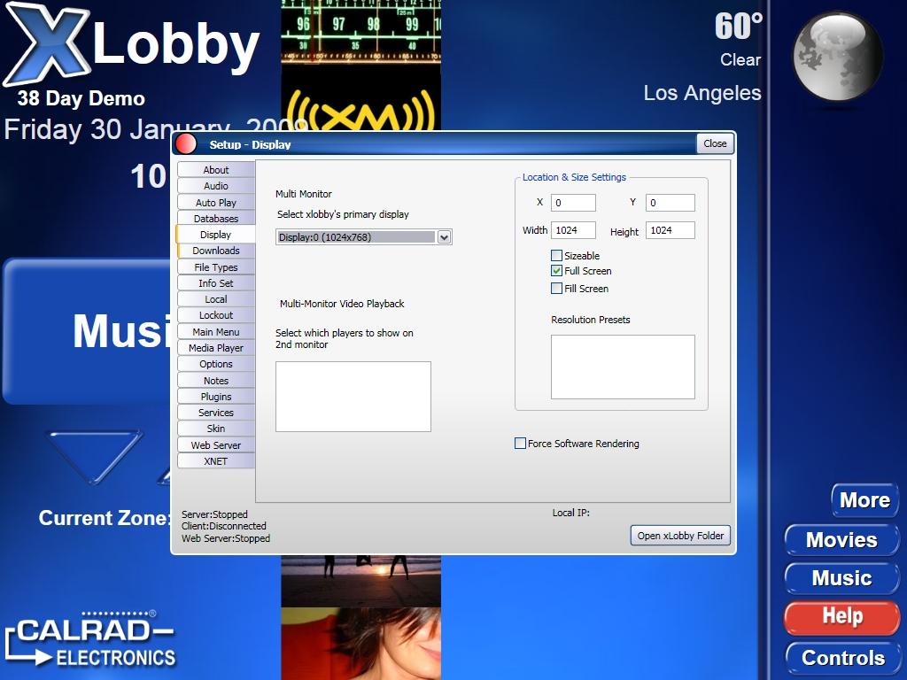The width and height of the screenshot is (907, 680).
Task: Close the Setup Display dialog
Action: pyautogui.click(x=715, y=143)
